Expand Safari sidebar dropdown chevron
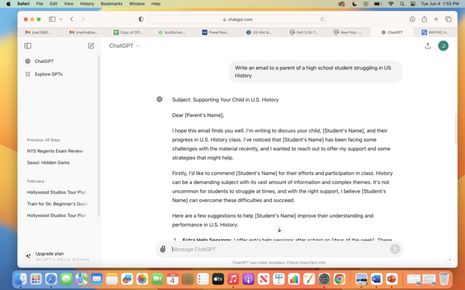Screen dimensions: 465x290 (60, 19)
